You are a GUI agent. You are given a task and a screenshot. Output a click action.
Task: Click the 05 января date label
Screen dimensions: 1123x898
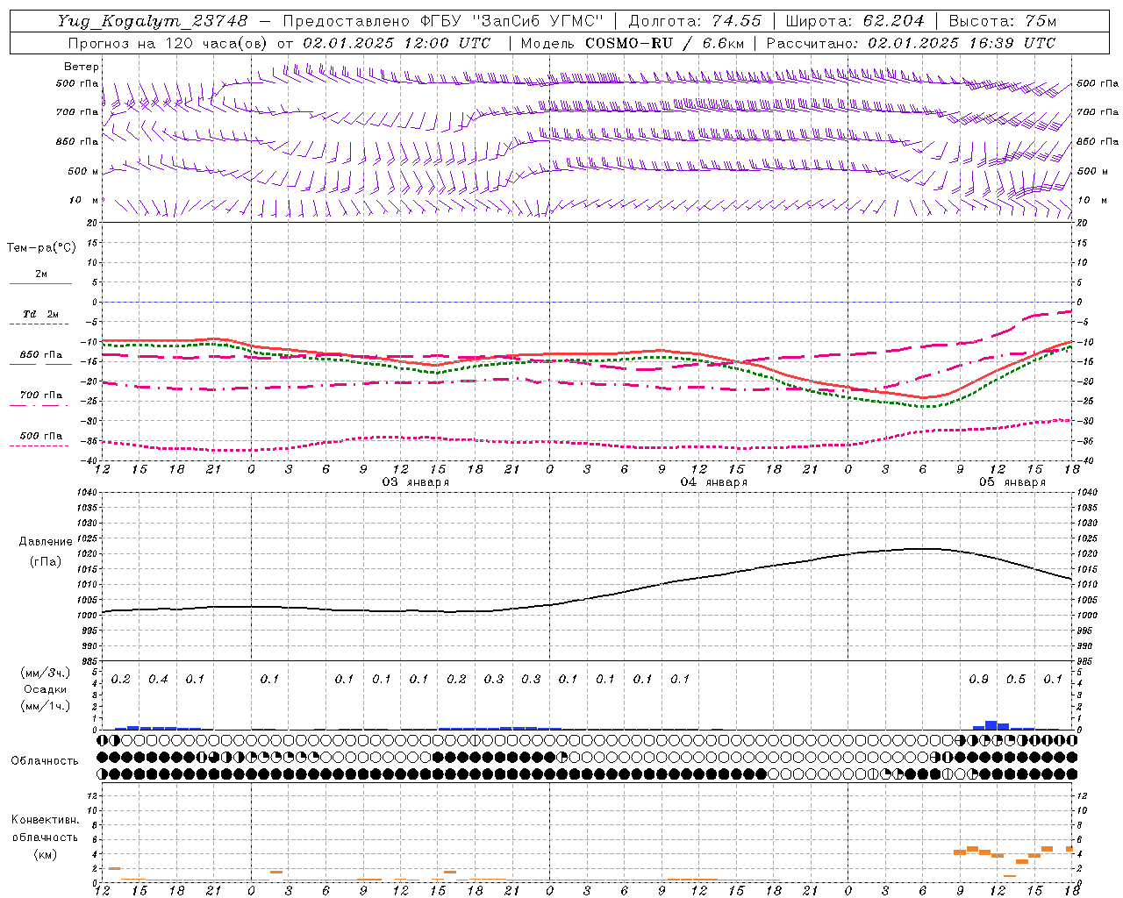pyautogui.click(x=1012, y=482)
